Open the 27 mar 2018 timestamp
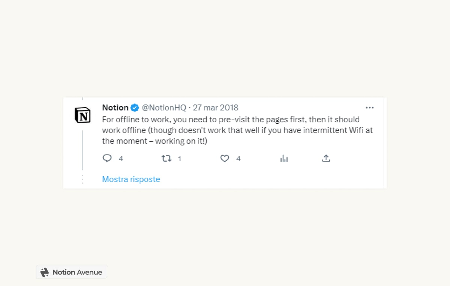The width and height of the screenshot is (450, 286). click(216, 108)
